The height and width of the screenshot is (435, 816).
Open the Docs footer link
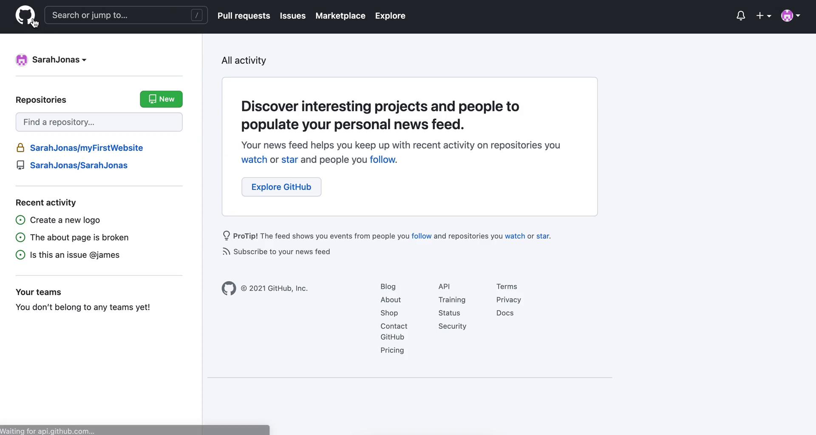point(505,313)
